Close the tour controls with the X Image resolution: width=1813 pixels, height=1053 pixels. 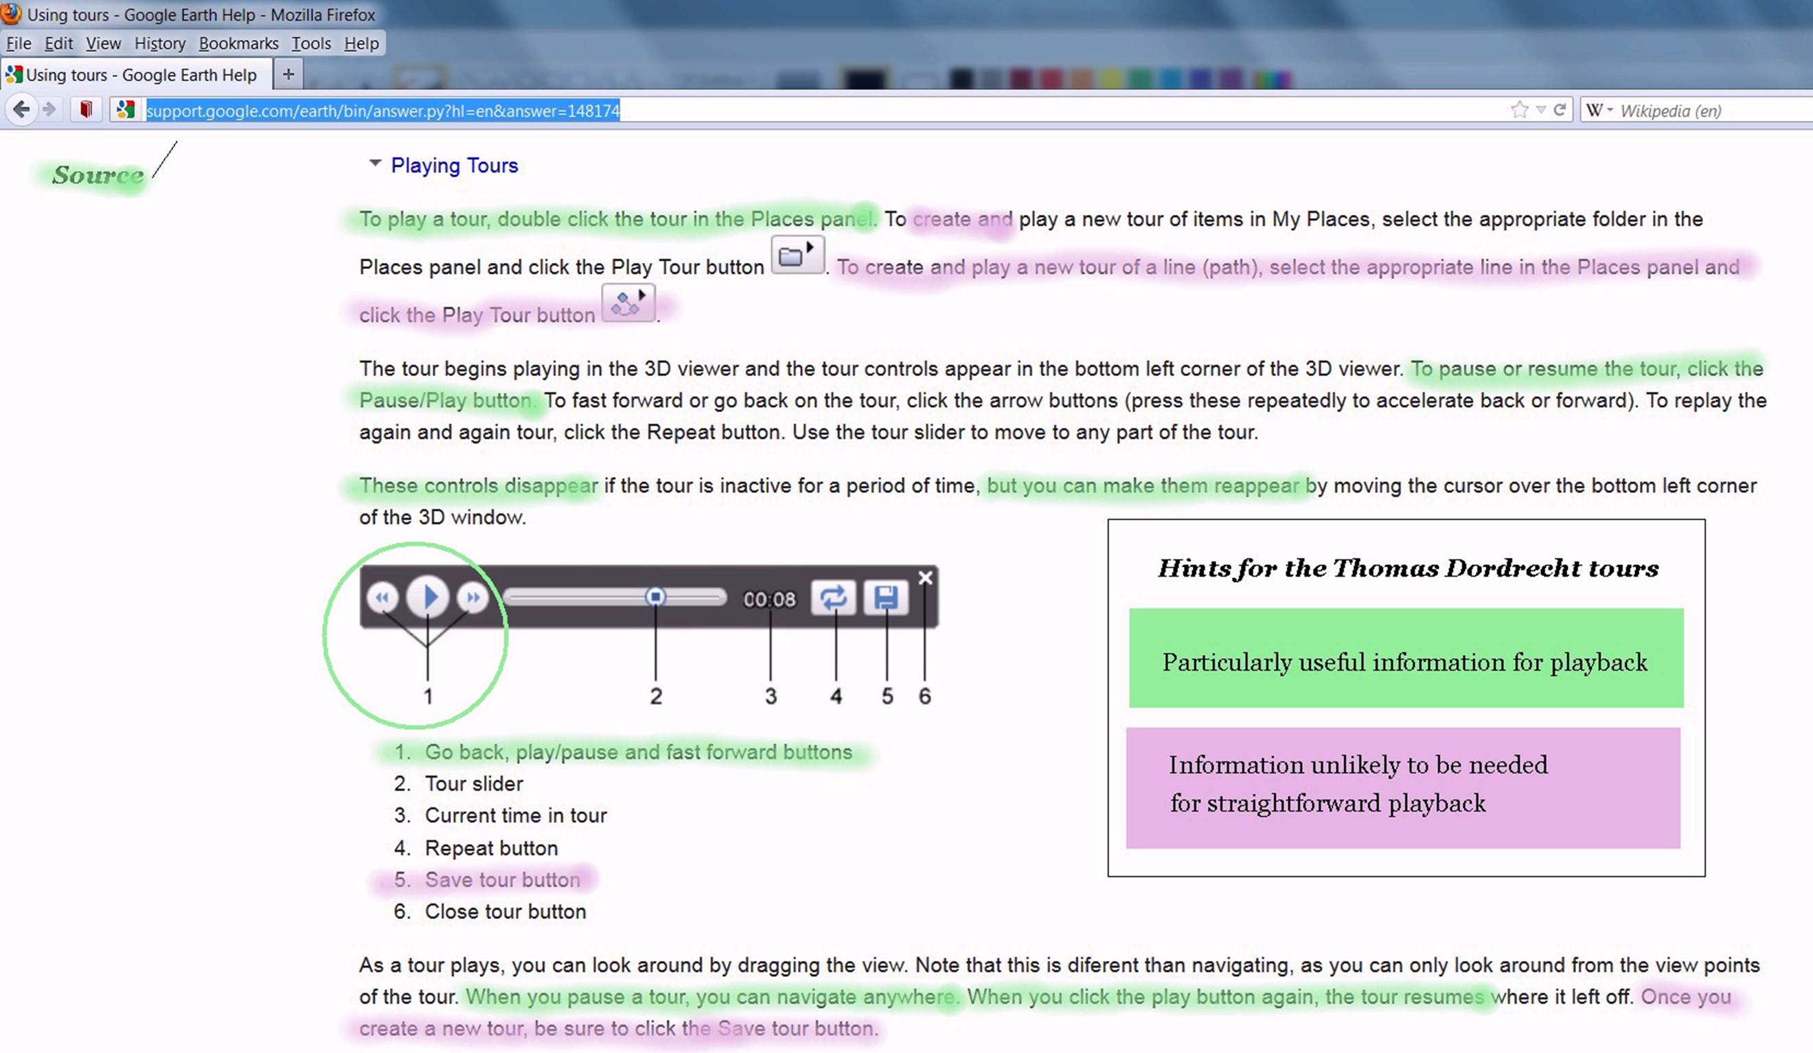pos(925,577)
